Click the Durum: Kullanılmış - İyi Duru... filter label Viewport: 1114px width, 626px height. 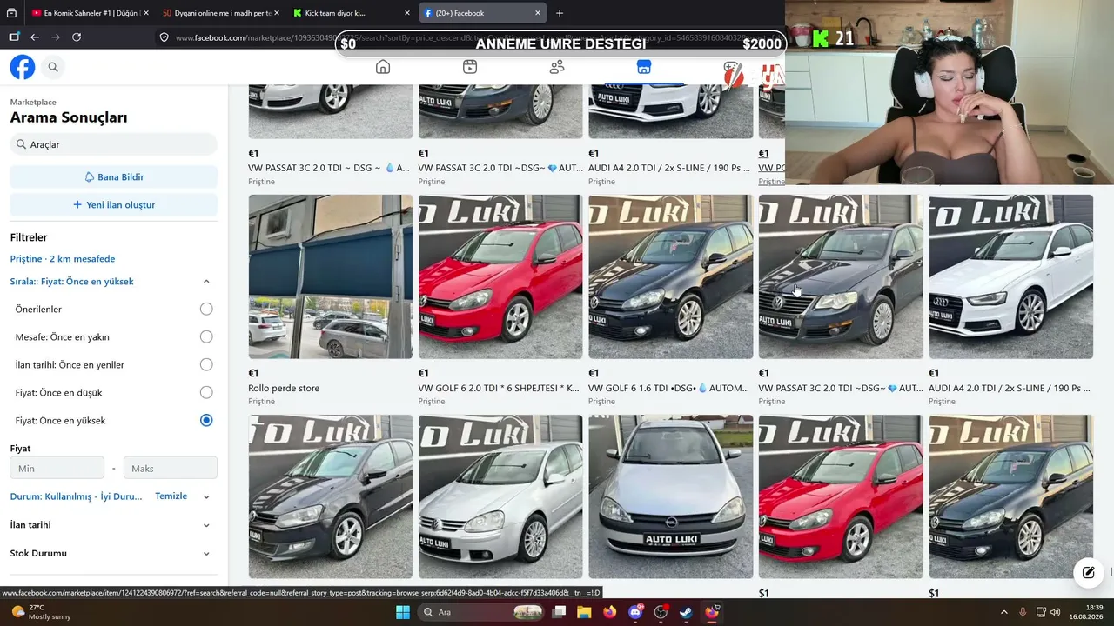(76, 496)
